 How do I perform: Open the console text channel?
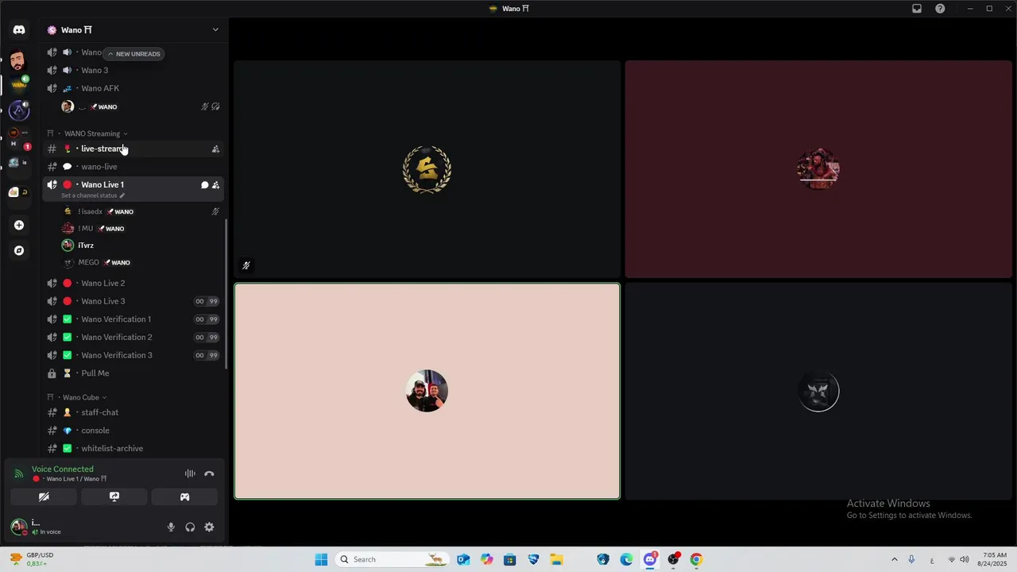click(133, 431)
